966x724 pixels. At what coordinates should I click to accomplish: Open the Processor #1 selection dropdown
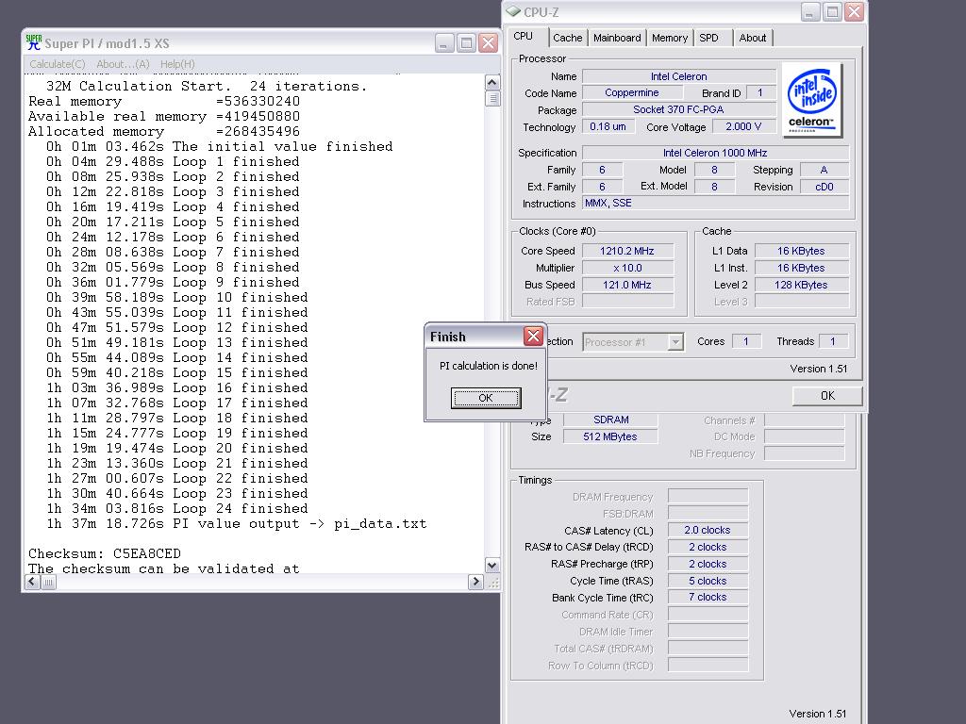(x=675, y=341)
